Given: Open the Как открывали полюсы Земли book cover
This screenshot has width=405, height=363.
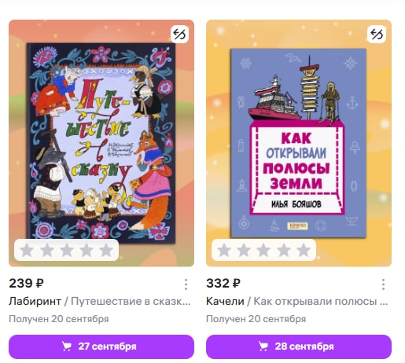Looking at the screenshot, I should click(298, 143).
